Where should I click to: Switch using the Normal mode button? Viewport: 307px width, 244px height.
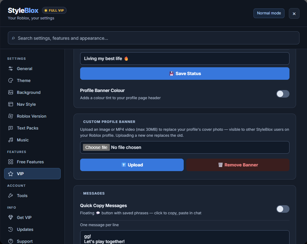(x=269, y=13)
